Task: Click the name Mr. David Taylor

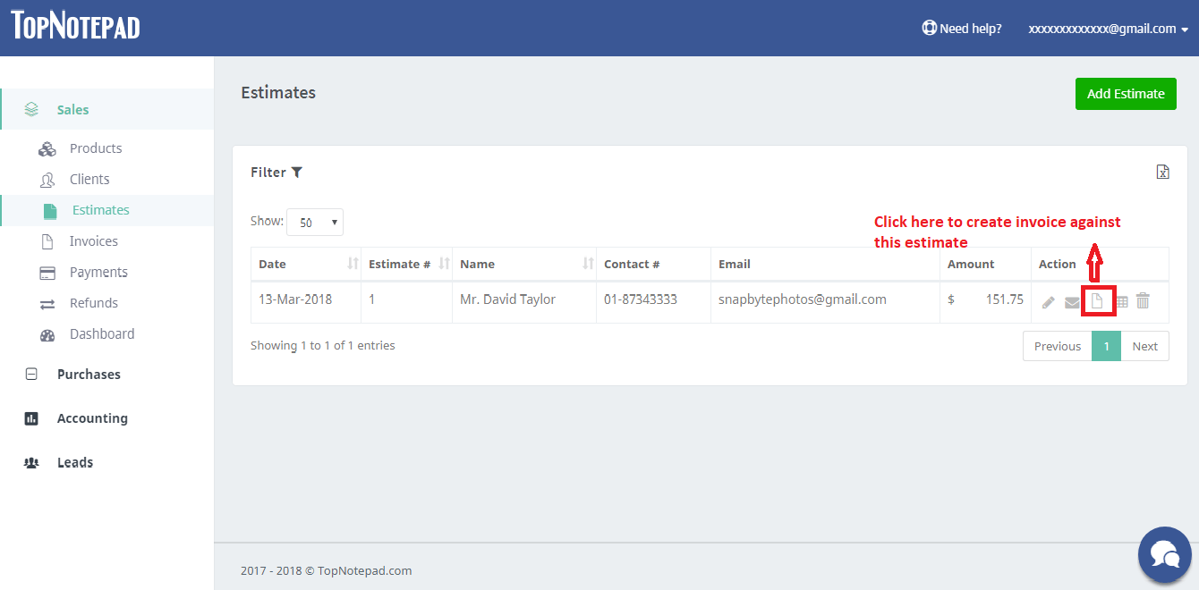Action: point(507,299)
